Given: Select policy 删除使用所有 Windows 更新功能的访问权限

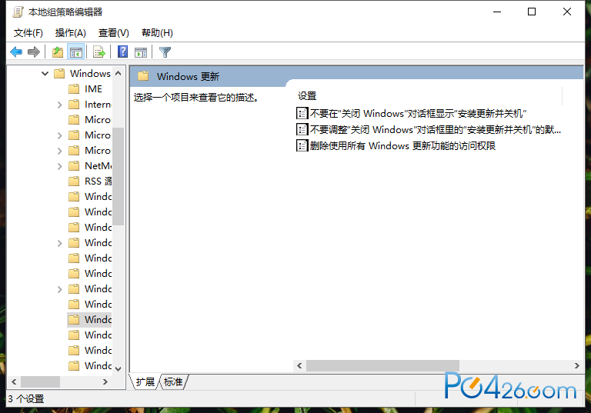Looking at the screenshot, I should [x=402, y=145].
